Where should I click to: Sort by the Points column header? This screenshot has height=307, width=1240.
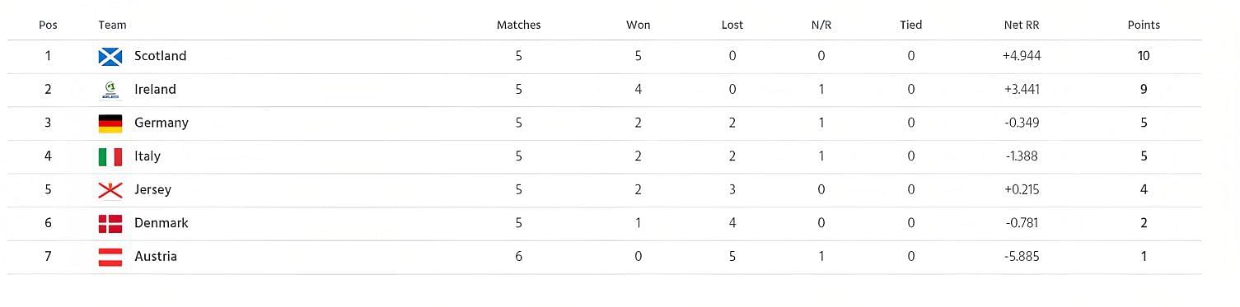click(x=1144, y=25)
